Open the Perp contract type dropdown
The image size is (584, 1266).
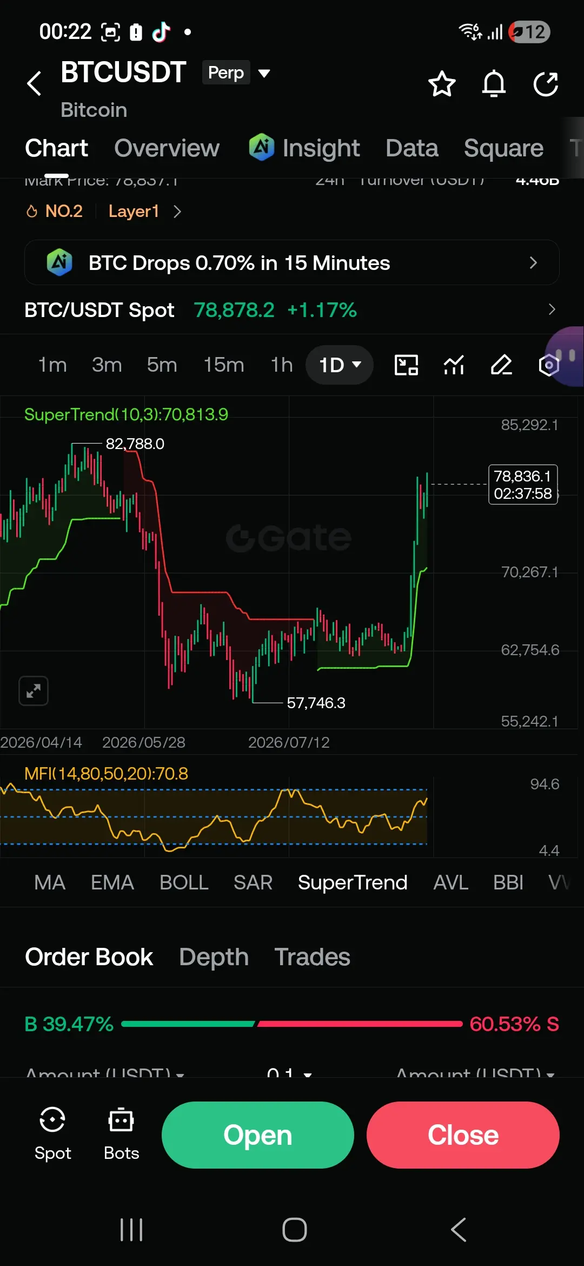click(236, 72)
